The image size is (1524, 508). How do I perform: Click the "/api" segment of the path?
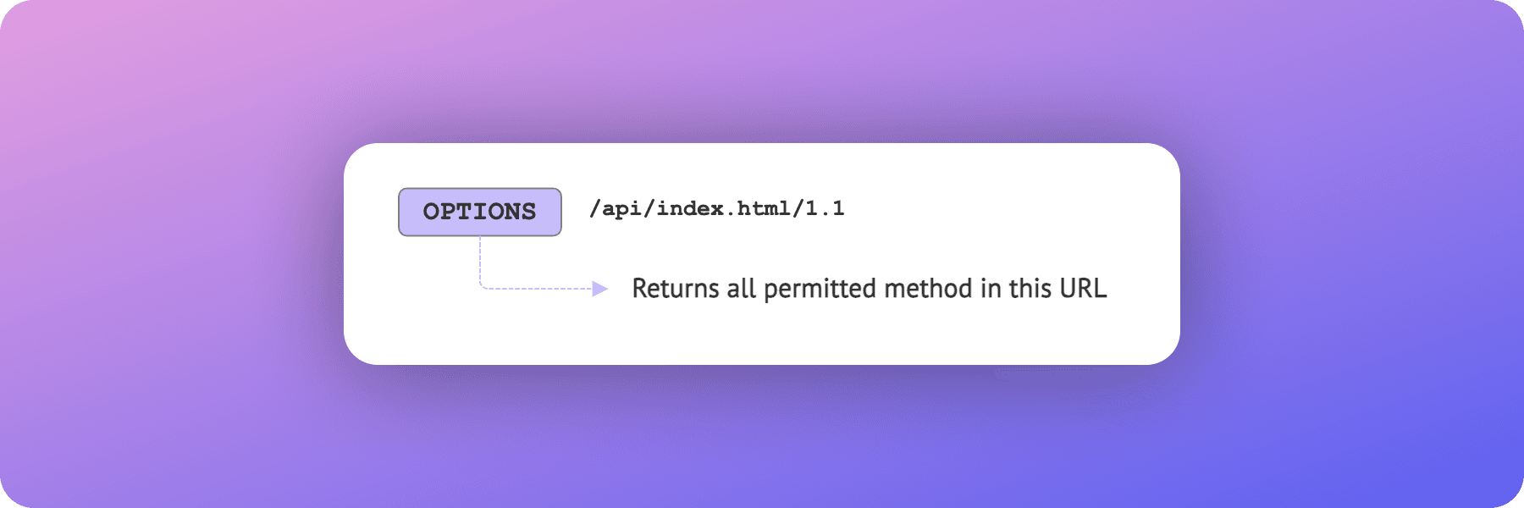(x=615, y=208)
